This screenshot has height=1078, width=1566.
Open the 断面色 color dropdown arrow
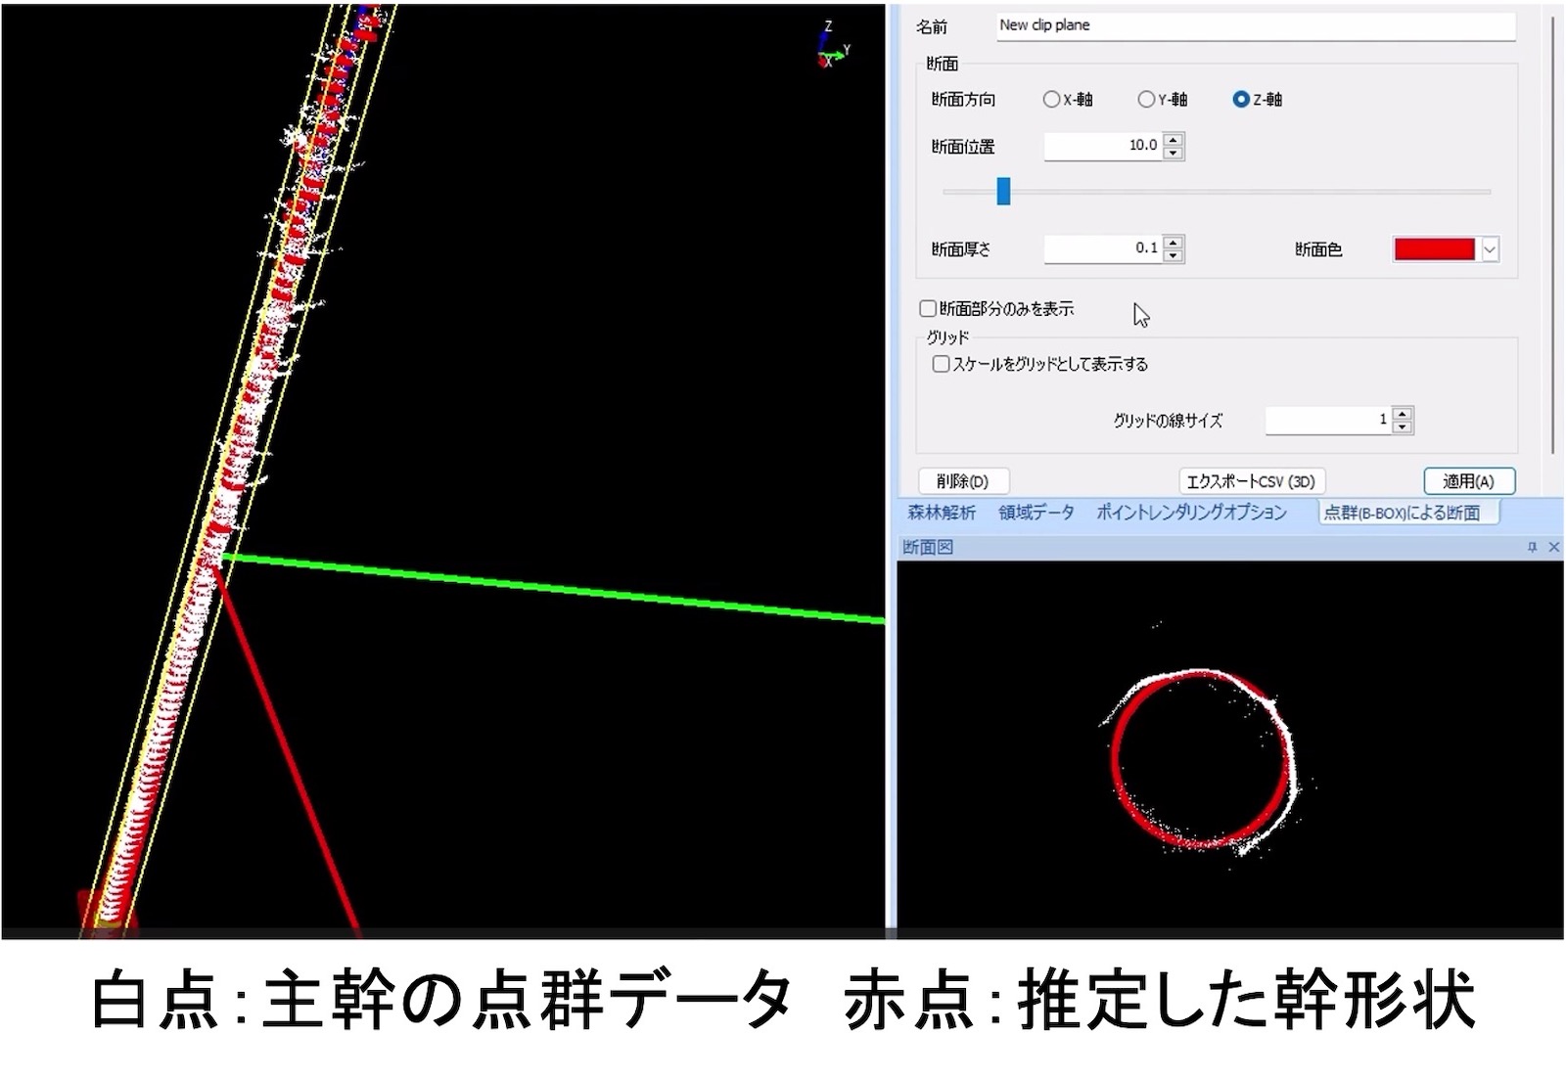1490,250
